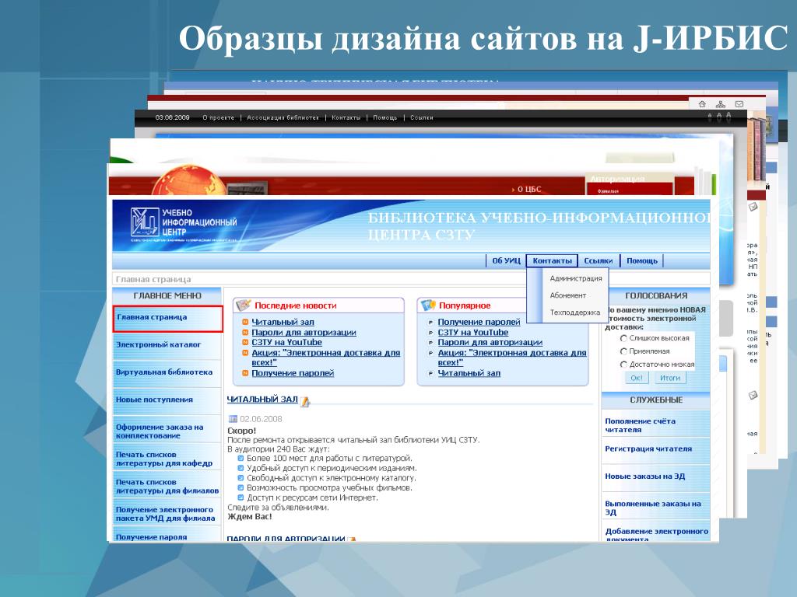Click the blue bullet before 'Доступ к ресурсам сети Интернет'
Viewport: 797px width, 597px height.
point(241,497)
